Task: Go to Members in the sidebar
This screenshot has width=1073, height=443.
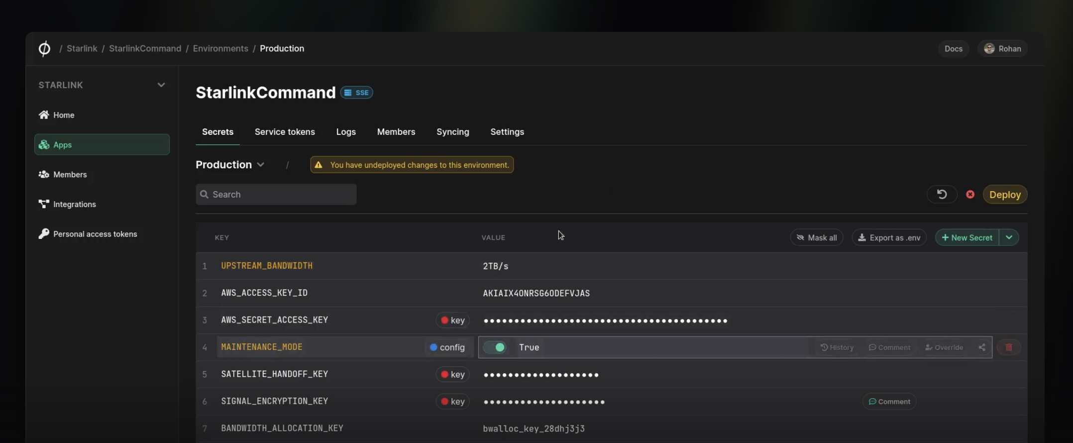Action: pos(63,175)
